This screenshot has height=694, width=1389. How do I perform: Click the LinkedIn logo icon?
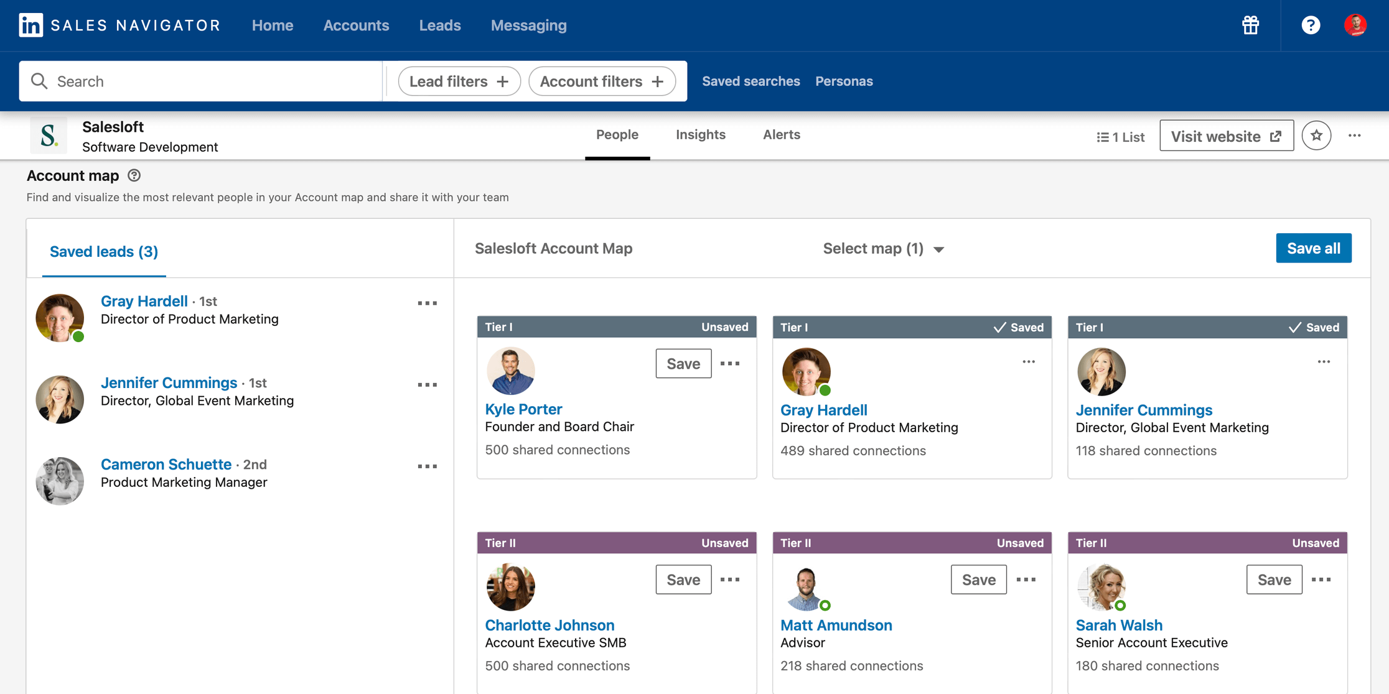click(30, 25)
